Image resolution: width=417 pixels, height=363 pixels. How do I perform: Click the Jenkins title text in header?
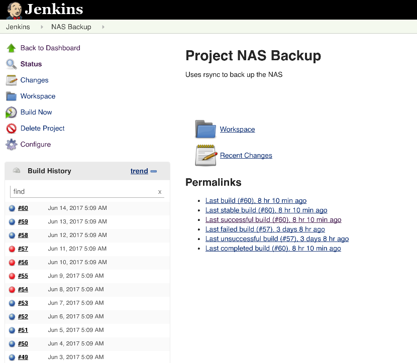pos(54,9)
